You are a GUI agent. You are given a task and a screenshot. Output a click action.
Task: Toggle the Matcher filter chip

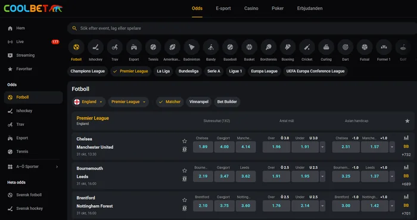tap(170, 101)
